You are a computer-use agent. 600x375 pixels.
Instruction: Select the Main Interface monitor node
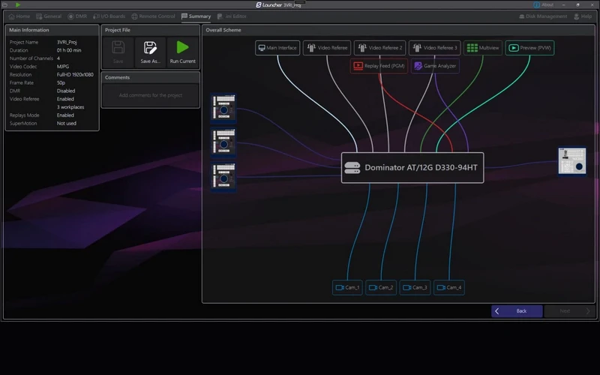click(x=277, y=48)
